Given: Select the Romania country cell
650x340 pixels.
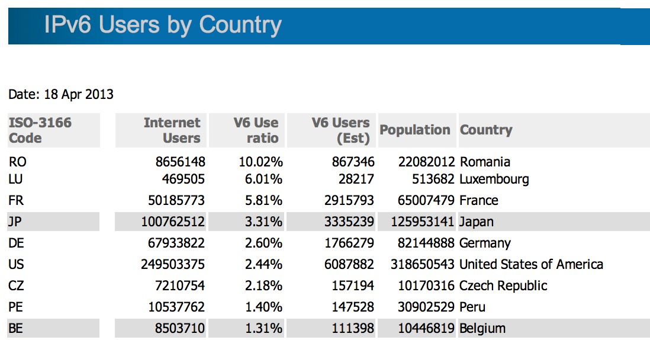Looking at the screenshot, I should 485,162.
